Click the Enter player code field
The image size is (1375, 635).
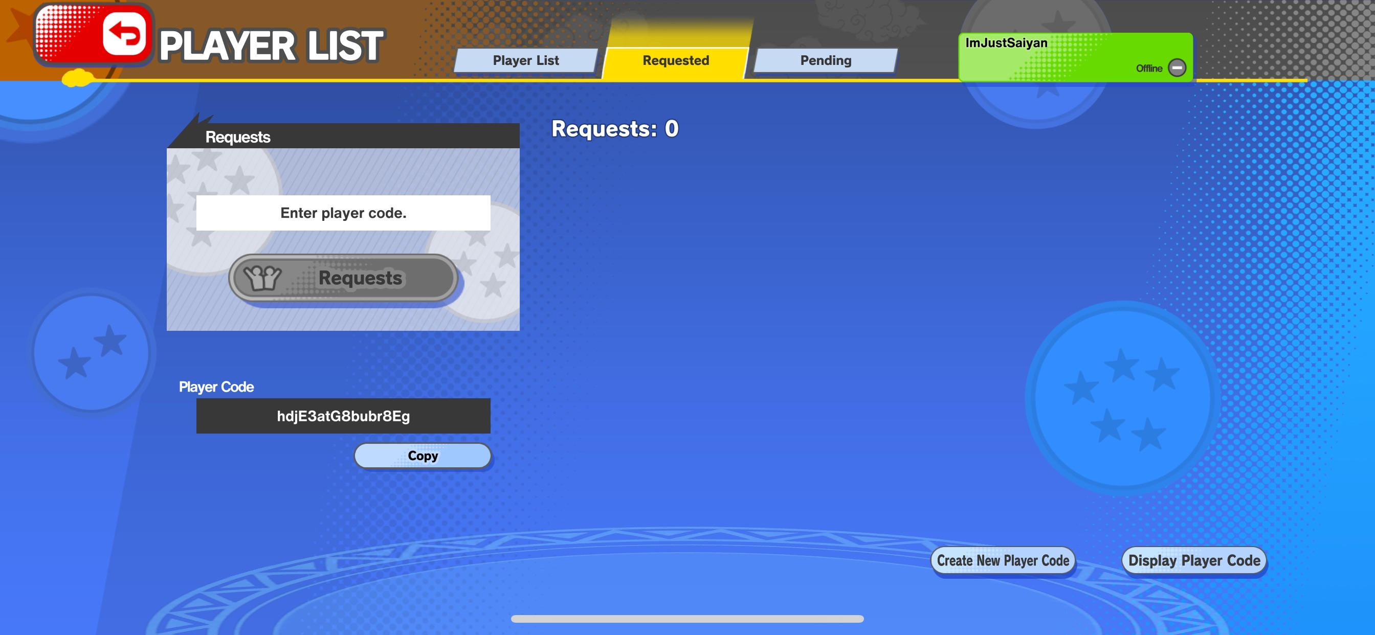(x=343, y=213)
